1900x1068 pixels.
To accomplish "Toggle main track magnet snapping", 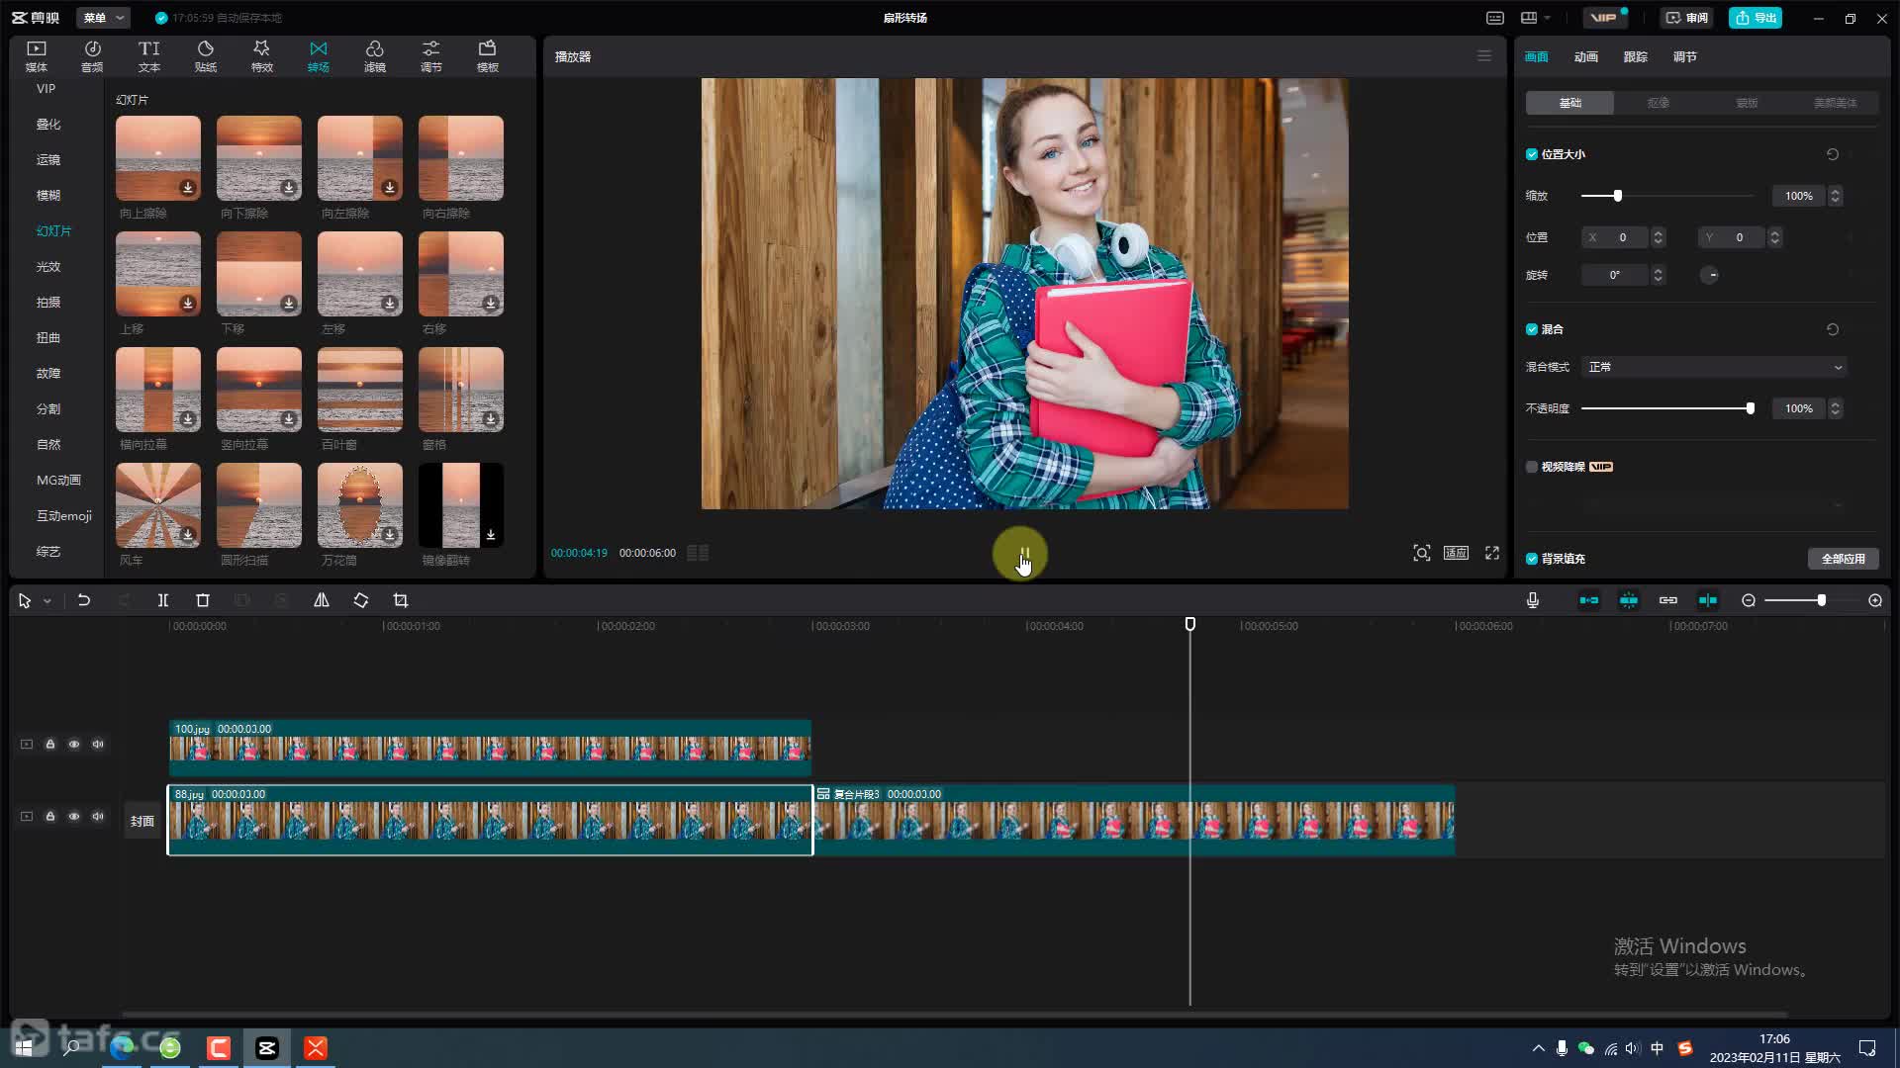I will click(x=1589, y=600).
